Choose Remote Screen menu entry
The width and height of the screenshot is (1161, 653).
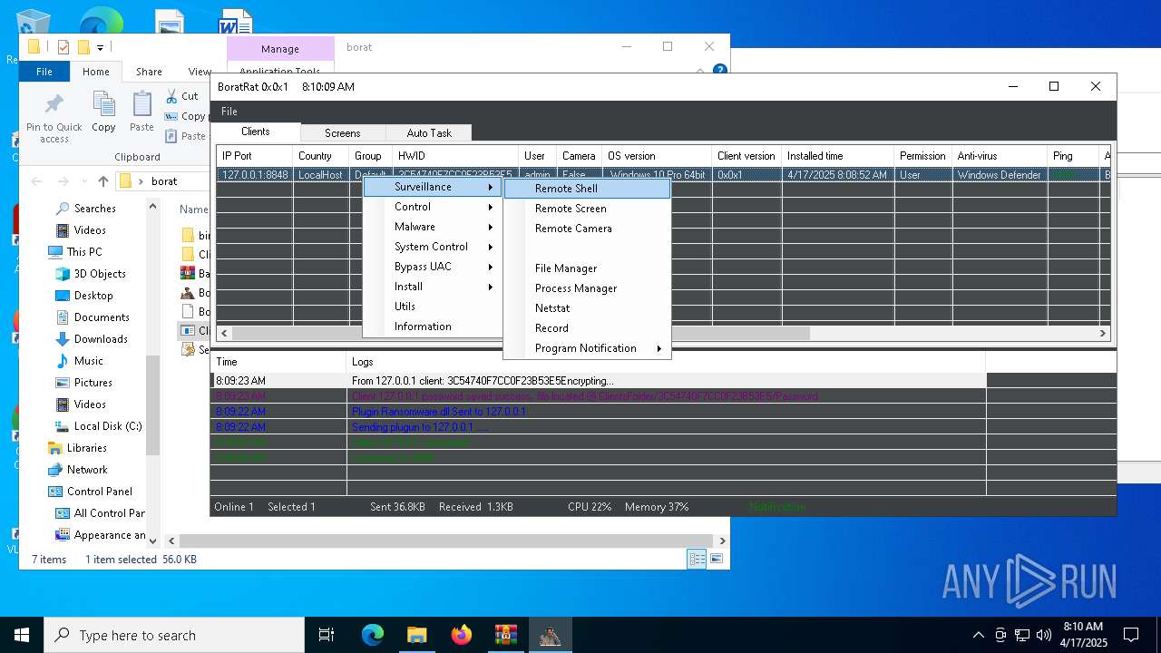(587, 209)
